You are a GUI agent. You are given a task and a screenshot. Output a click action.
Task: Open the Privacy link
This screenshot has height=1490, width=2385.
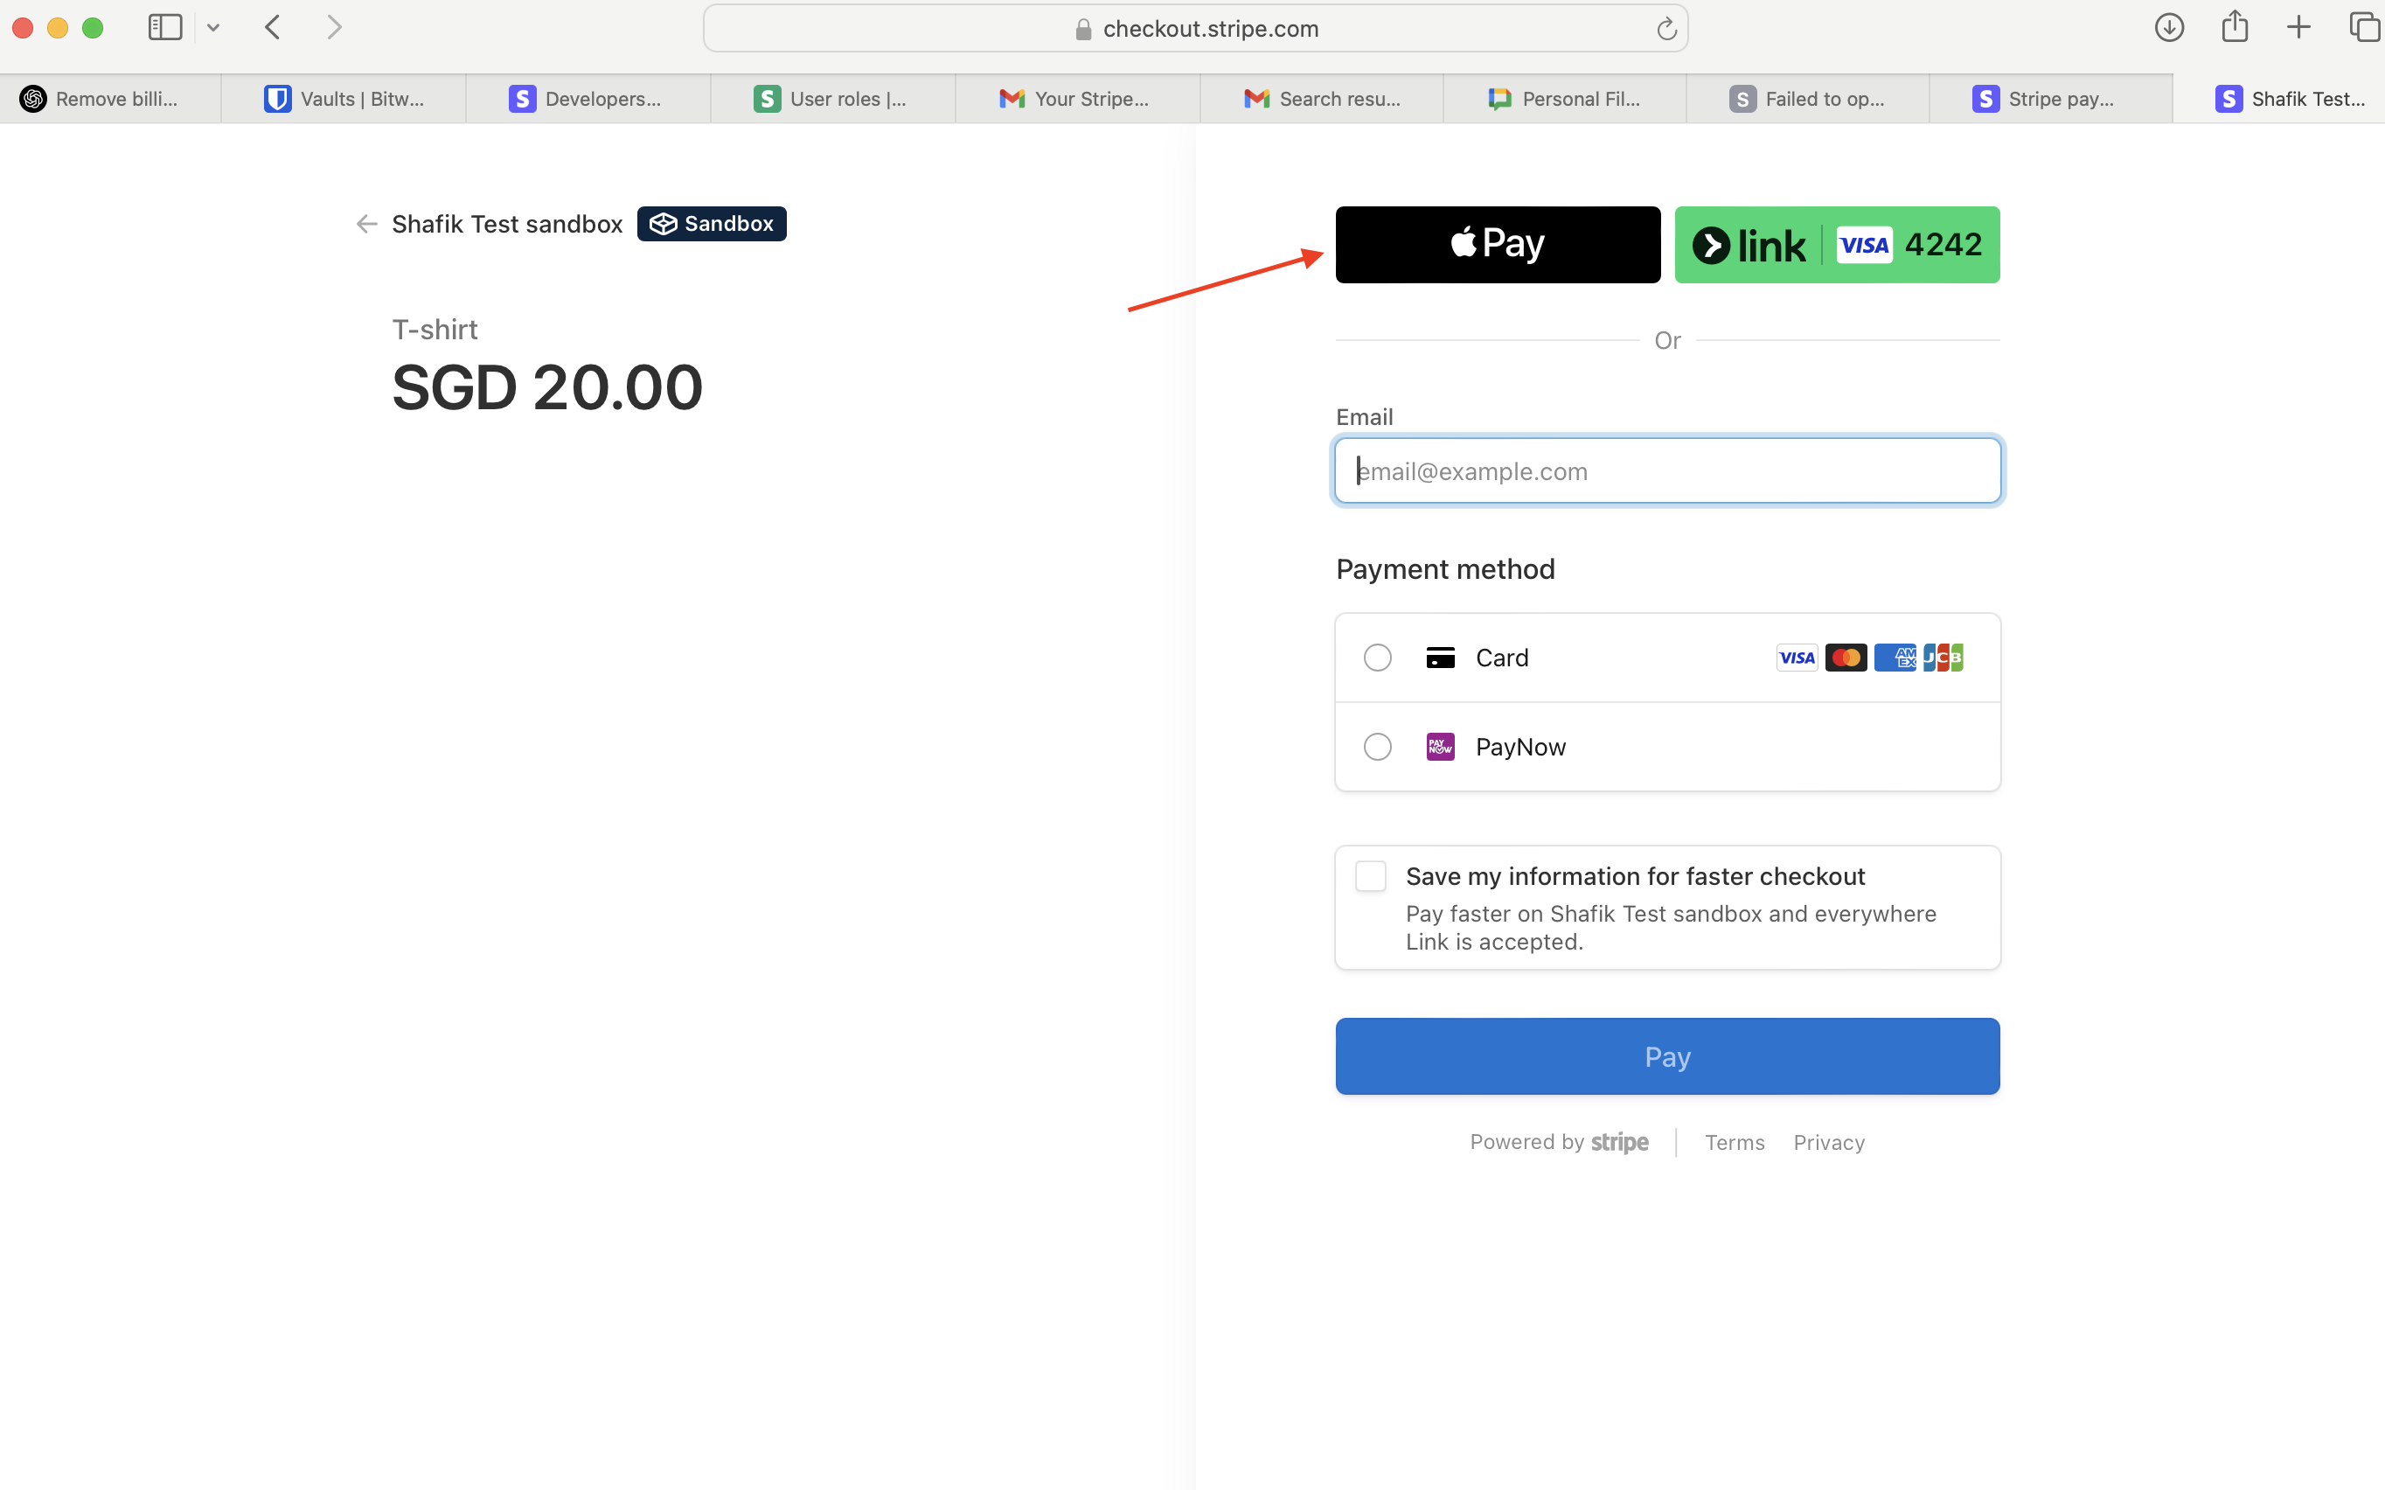pos(1828,1142)
